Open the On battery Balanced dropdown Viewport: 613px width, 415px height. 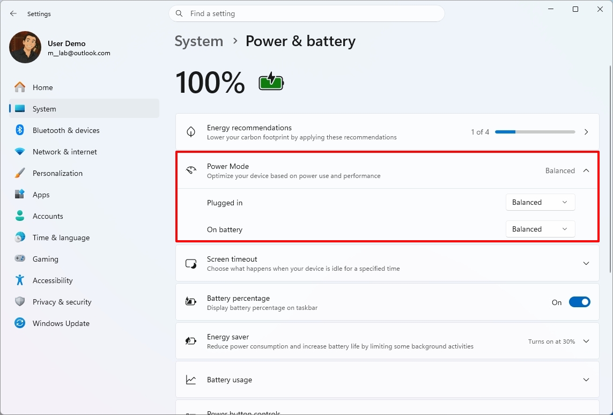[540, 229]
